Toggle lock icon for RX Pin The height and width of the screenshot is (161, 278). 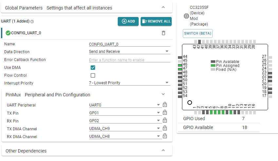coord(165,121)
